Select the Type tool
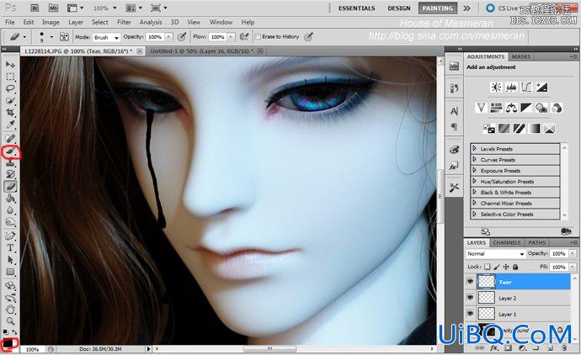 click(x=10, y=248)
